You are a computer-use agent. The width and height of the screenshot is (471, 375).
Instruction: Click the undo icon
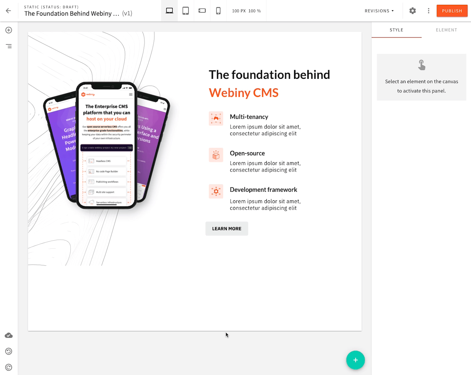click(9, 351)
